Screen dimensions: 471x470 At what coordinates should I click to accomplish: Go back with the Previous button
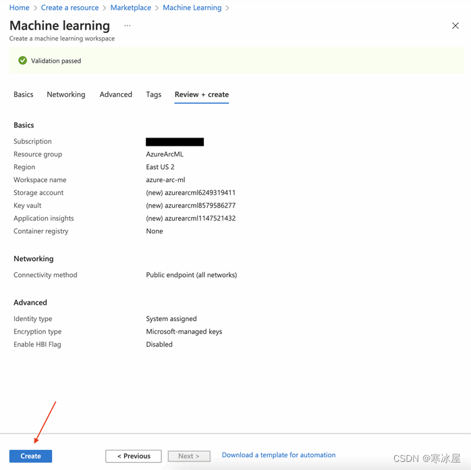(x=134, y=456)
